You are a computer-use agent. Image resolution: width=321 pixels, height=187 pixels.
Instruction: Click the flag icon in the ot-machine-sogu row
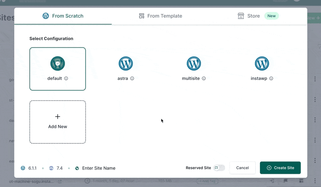click(286, 181)
